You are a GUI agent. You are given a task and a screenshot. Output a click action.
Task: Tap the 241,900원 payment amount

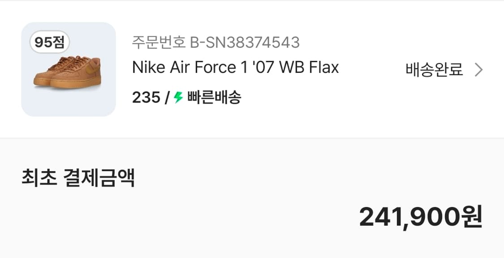[420, 217]
